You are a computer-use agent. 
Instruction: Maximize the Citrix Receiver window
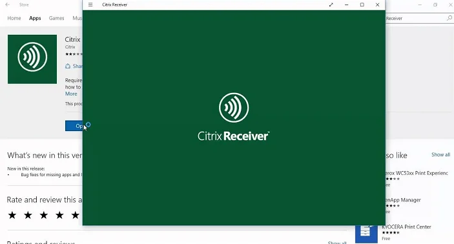coord(362,5)
